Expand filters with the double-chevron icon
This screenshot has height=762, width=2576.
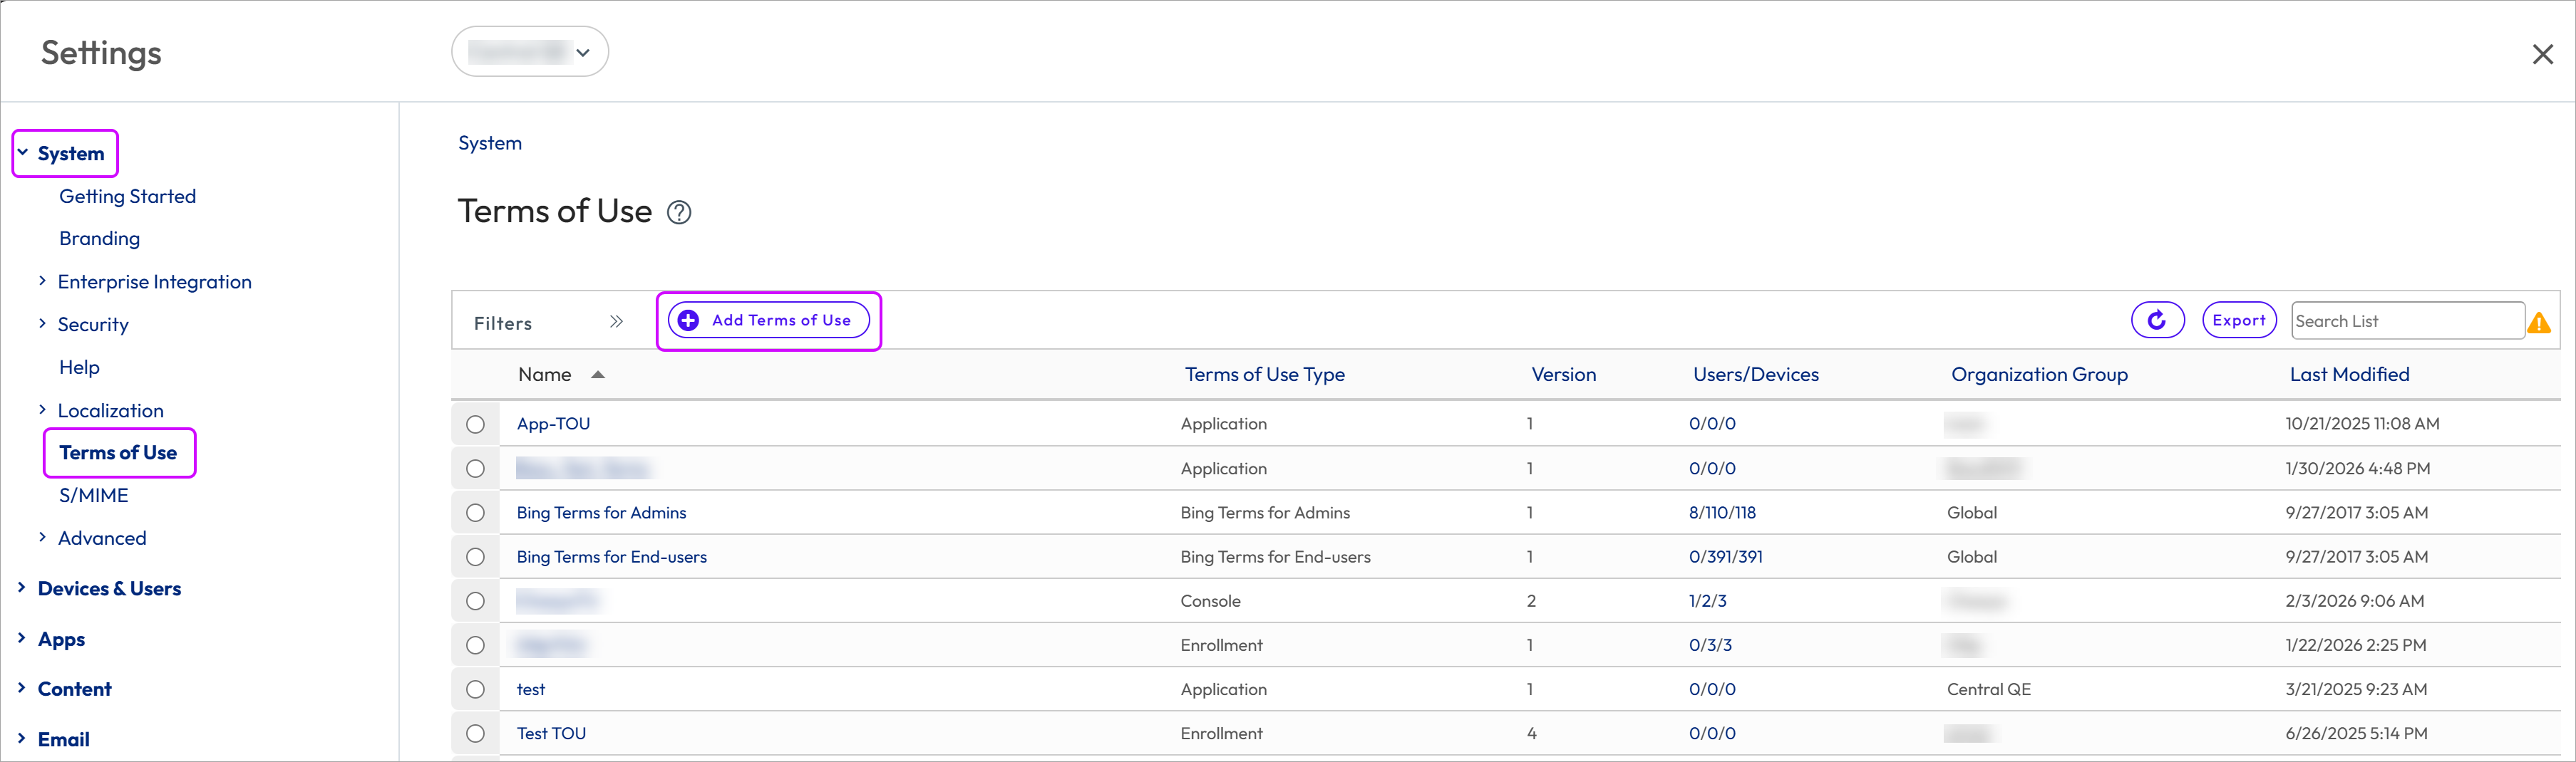coord(616,322)
